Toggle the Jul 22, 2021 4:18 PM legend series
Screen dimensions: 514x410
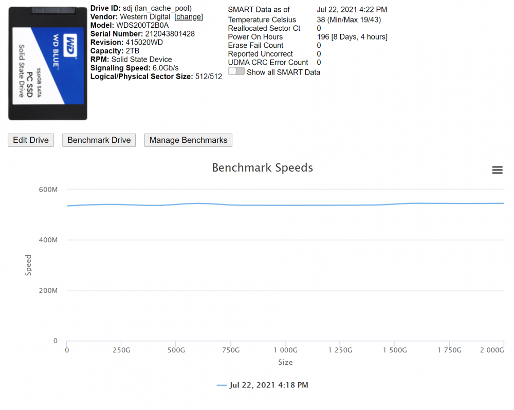[x=262, y=385]
